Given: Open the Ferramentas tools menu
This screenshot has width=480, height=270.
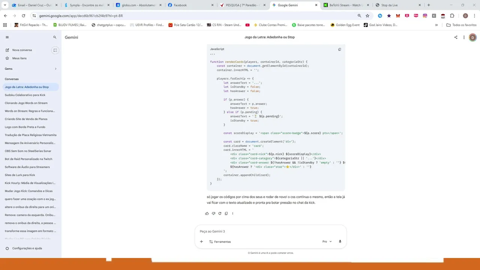Looking at the screenshot, I should pos(220,241).
